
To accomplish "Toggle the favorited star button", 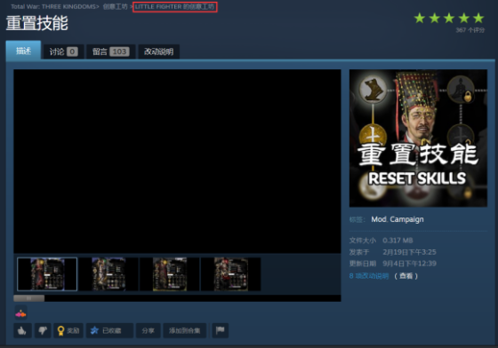I will click(x=109, y=331).
